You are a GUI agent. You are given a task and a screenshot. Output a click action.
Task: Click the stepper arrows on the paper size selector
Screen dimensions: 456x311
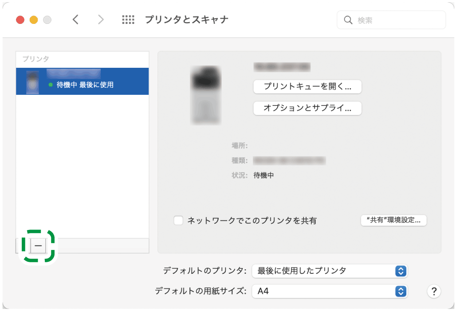(401, 292)
